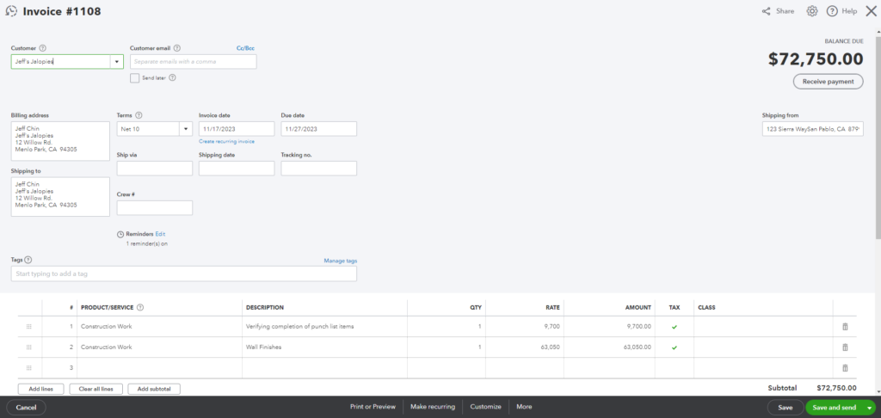
Task: Open the settings gear icon
Action: 811,10
